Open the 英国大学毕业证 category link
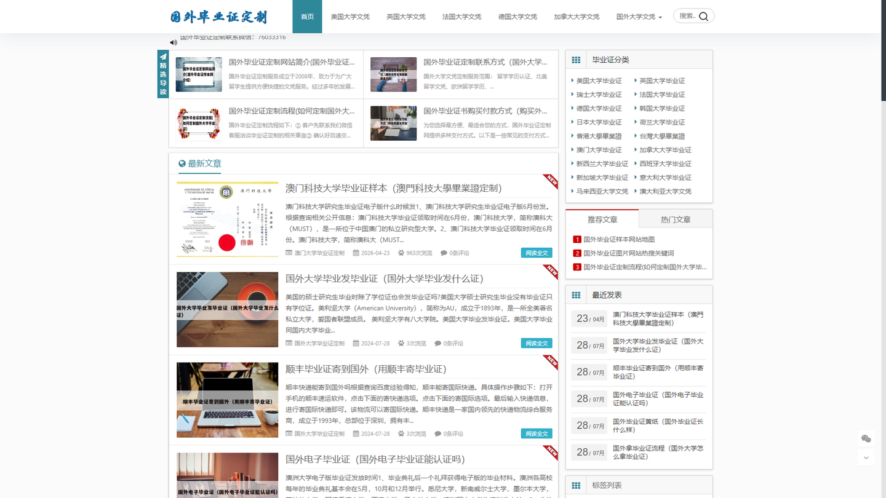Screen dimensions: 886x498 tap(662, 81)
